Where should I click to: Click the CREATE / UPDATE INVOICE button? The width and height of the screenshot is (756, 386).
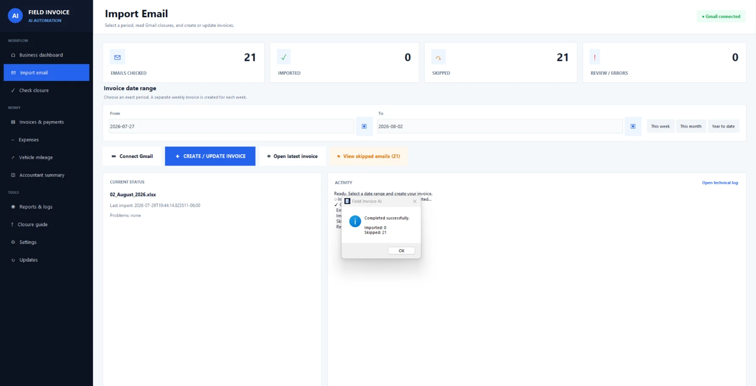tap(210, 156)
